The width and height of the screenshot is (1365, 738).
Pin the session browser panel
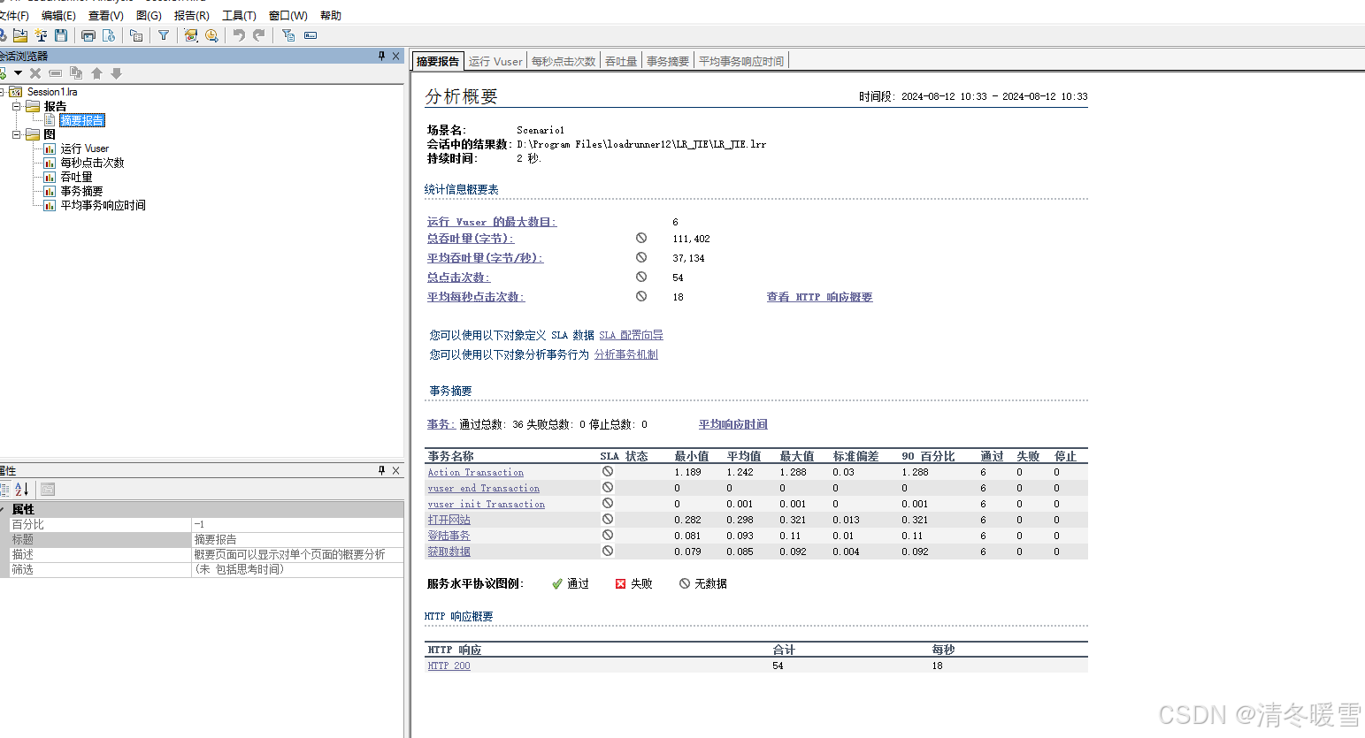pyautogui.click(x=382, y=56)
